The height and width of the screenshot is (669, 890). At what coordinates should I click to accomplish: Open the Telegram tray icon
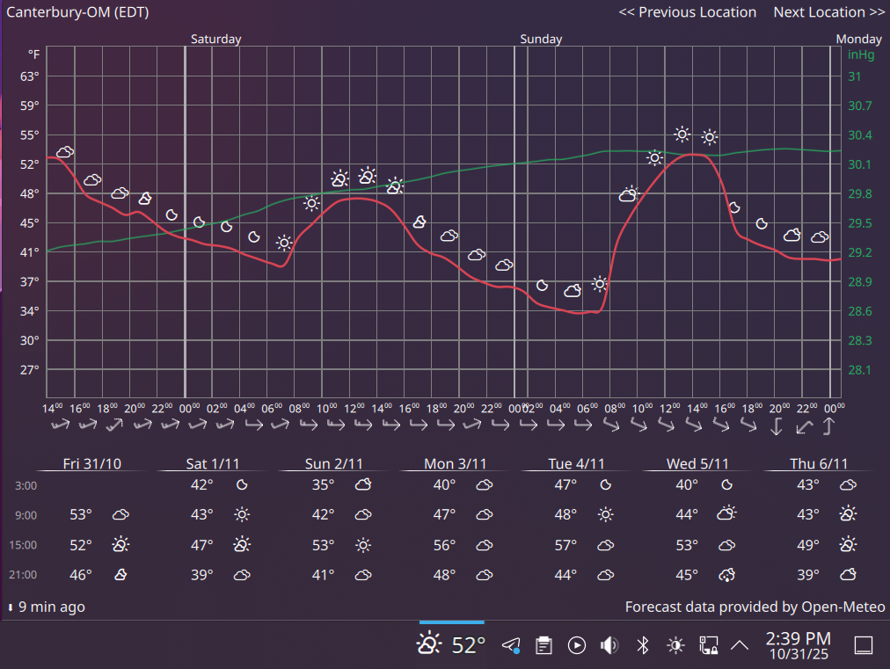click(511, 645)
